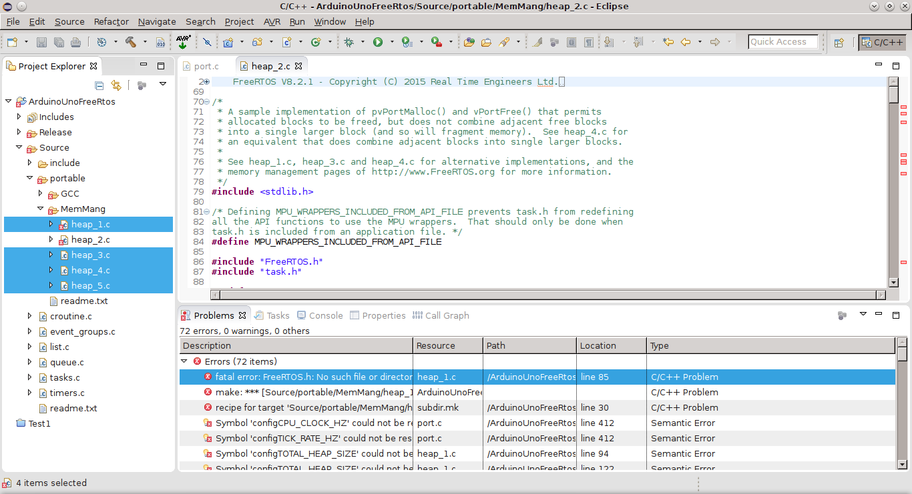This screenshot has width=912, height=494.
Task: Open the Search toolbar icon
Action: (x=502, y=41)
